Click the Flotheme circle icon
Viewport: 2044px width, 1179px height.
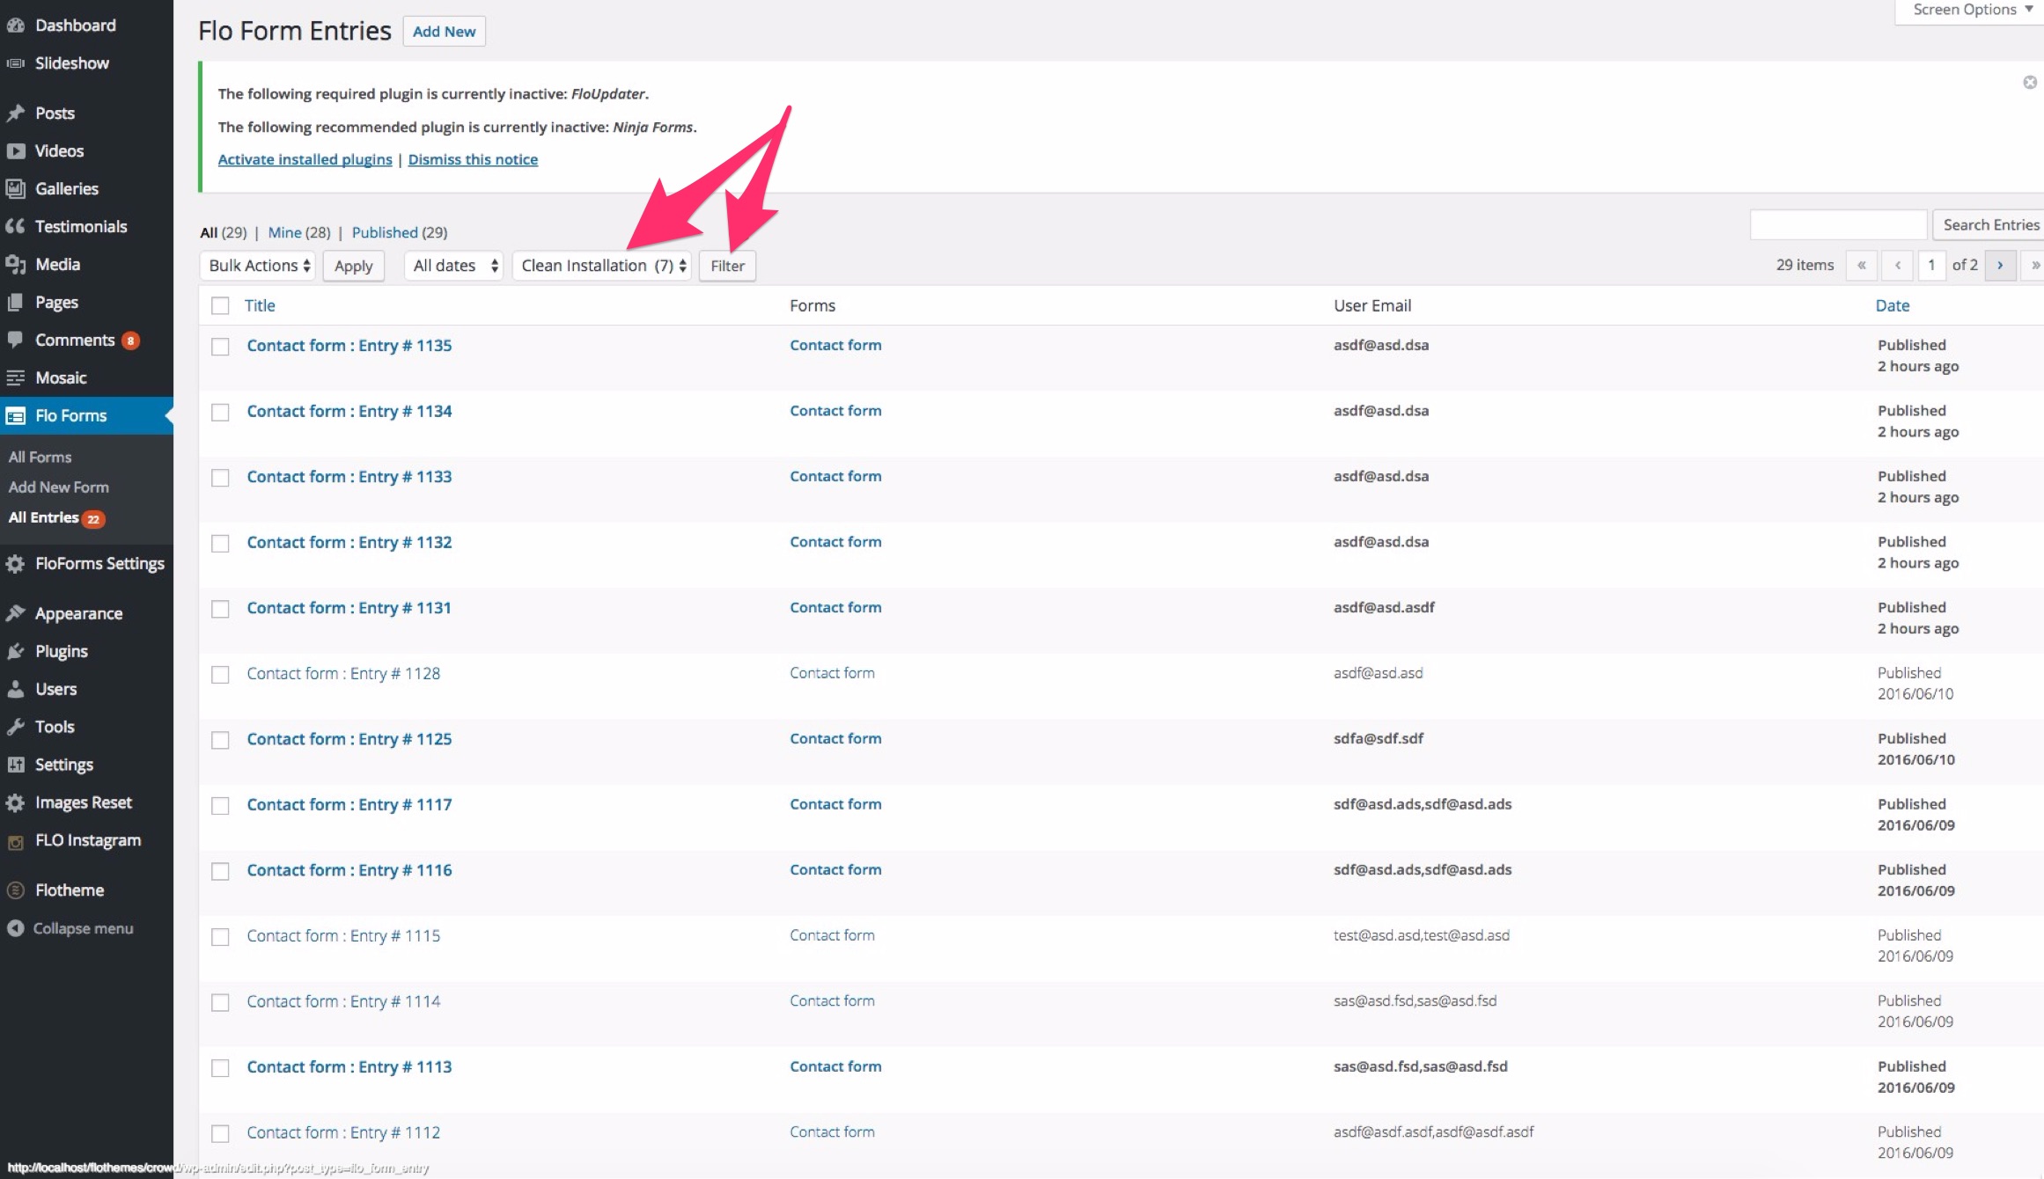pyautogui.click(x=16, y=890)
